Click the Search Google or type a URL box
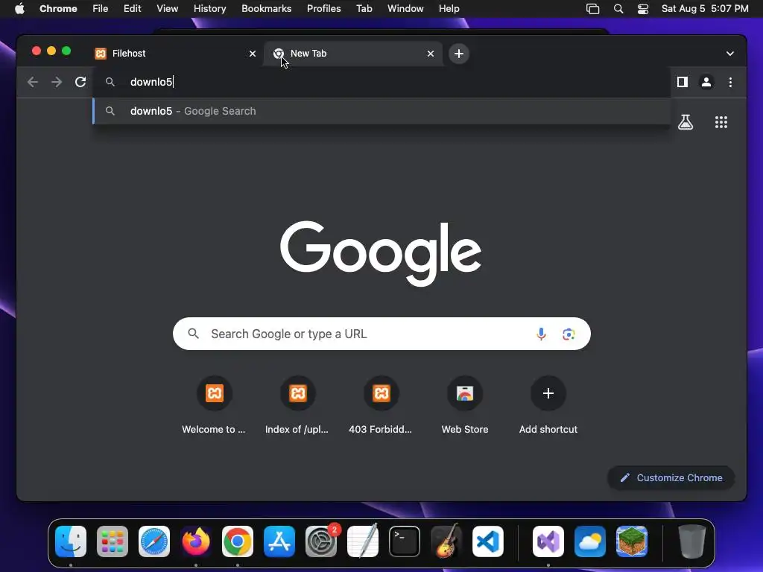 [381, 334]
